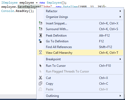This screenshot has height=100, width=125.
Task: Expand the Refactor submenu arrow
Action: (120, 11)
